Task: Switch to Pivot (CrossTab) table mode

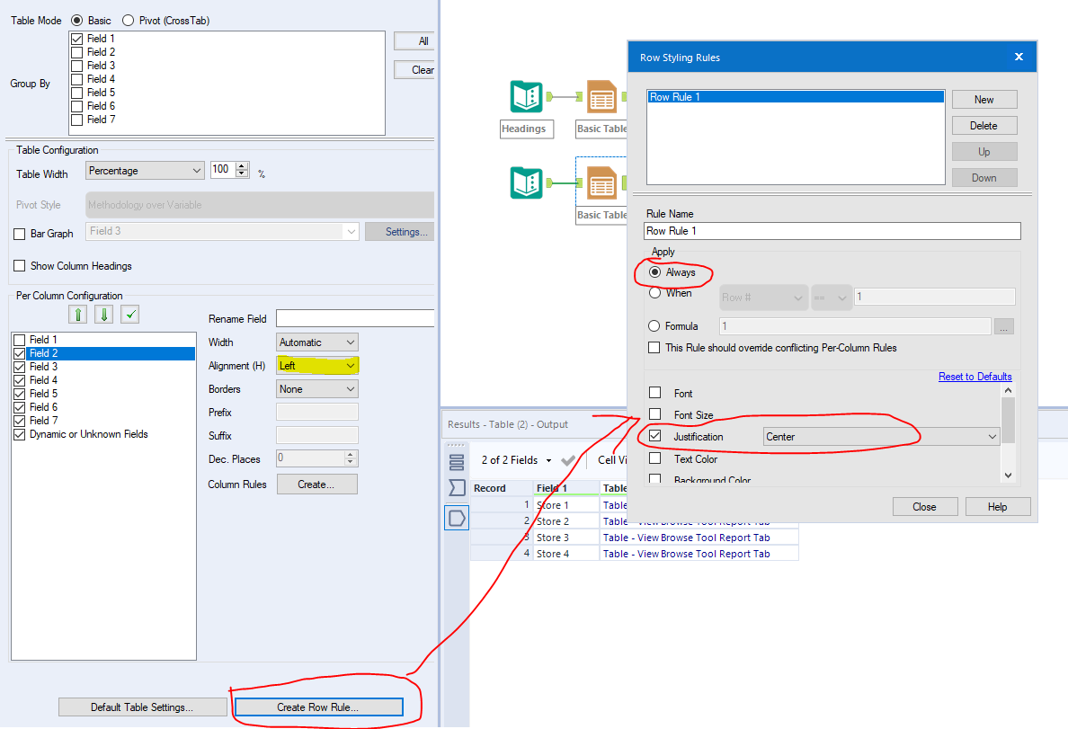Action: (x=129, y=20)
